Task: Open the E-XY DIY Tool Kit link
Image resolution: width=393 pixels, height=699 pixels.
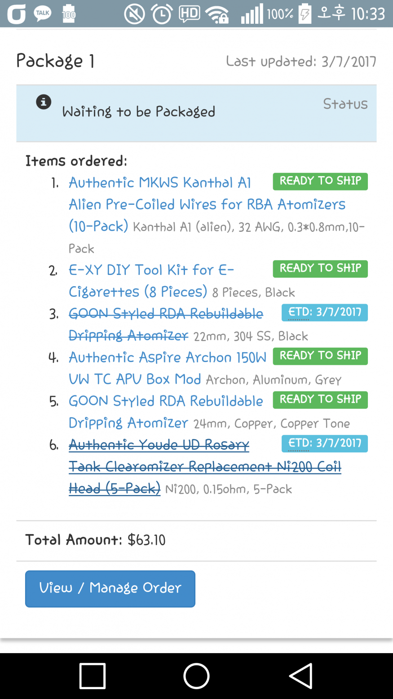Action: click(x=151, y=270)
